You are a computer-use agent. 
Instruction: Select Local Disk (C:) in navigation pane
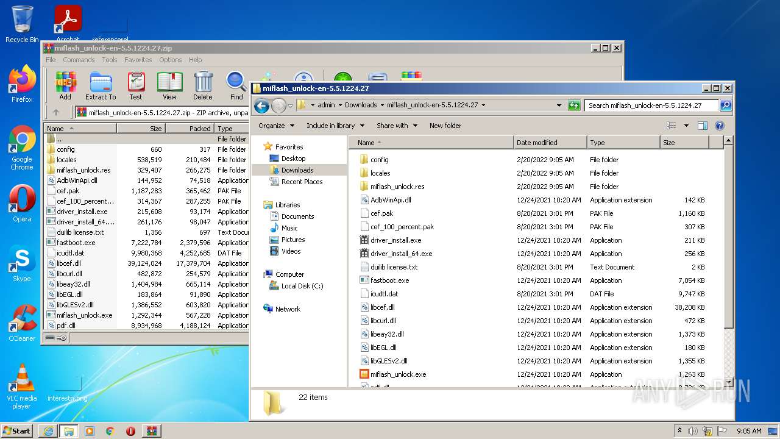pyautogui.click(x=296, y=286)
